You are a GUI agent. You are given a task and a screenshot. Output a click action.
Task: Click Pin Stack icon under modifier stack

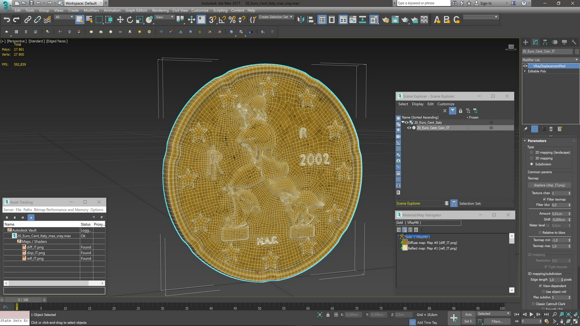526,129
